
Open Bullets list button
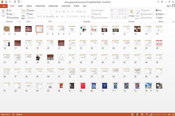click(68, 12)
